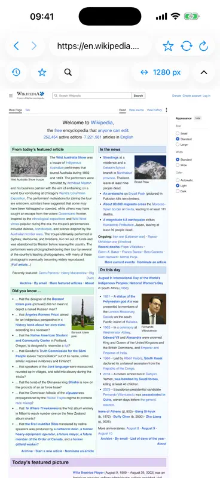Tap the horizontal width arrows icon
This screenshot has width=220, height=478.
tap(144, 72)
